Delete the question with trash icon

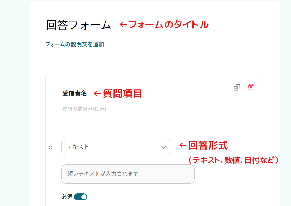tap(251, 87)
